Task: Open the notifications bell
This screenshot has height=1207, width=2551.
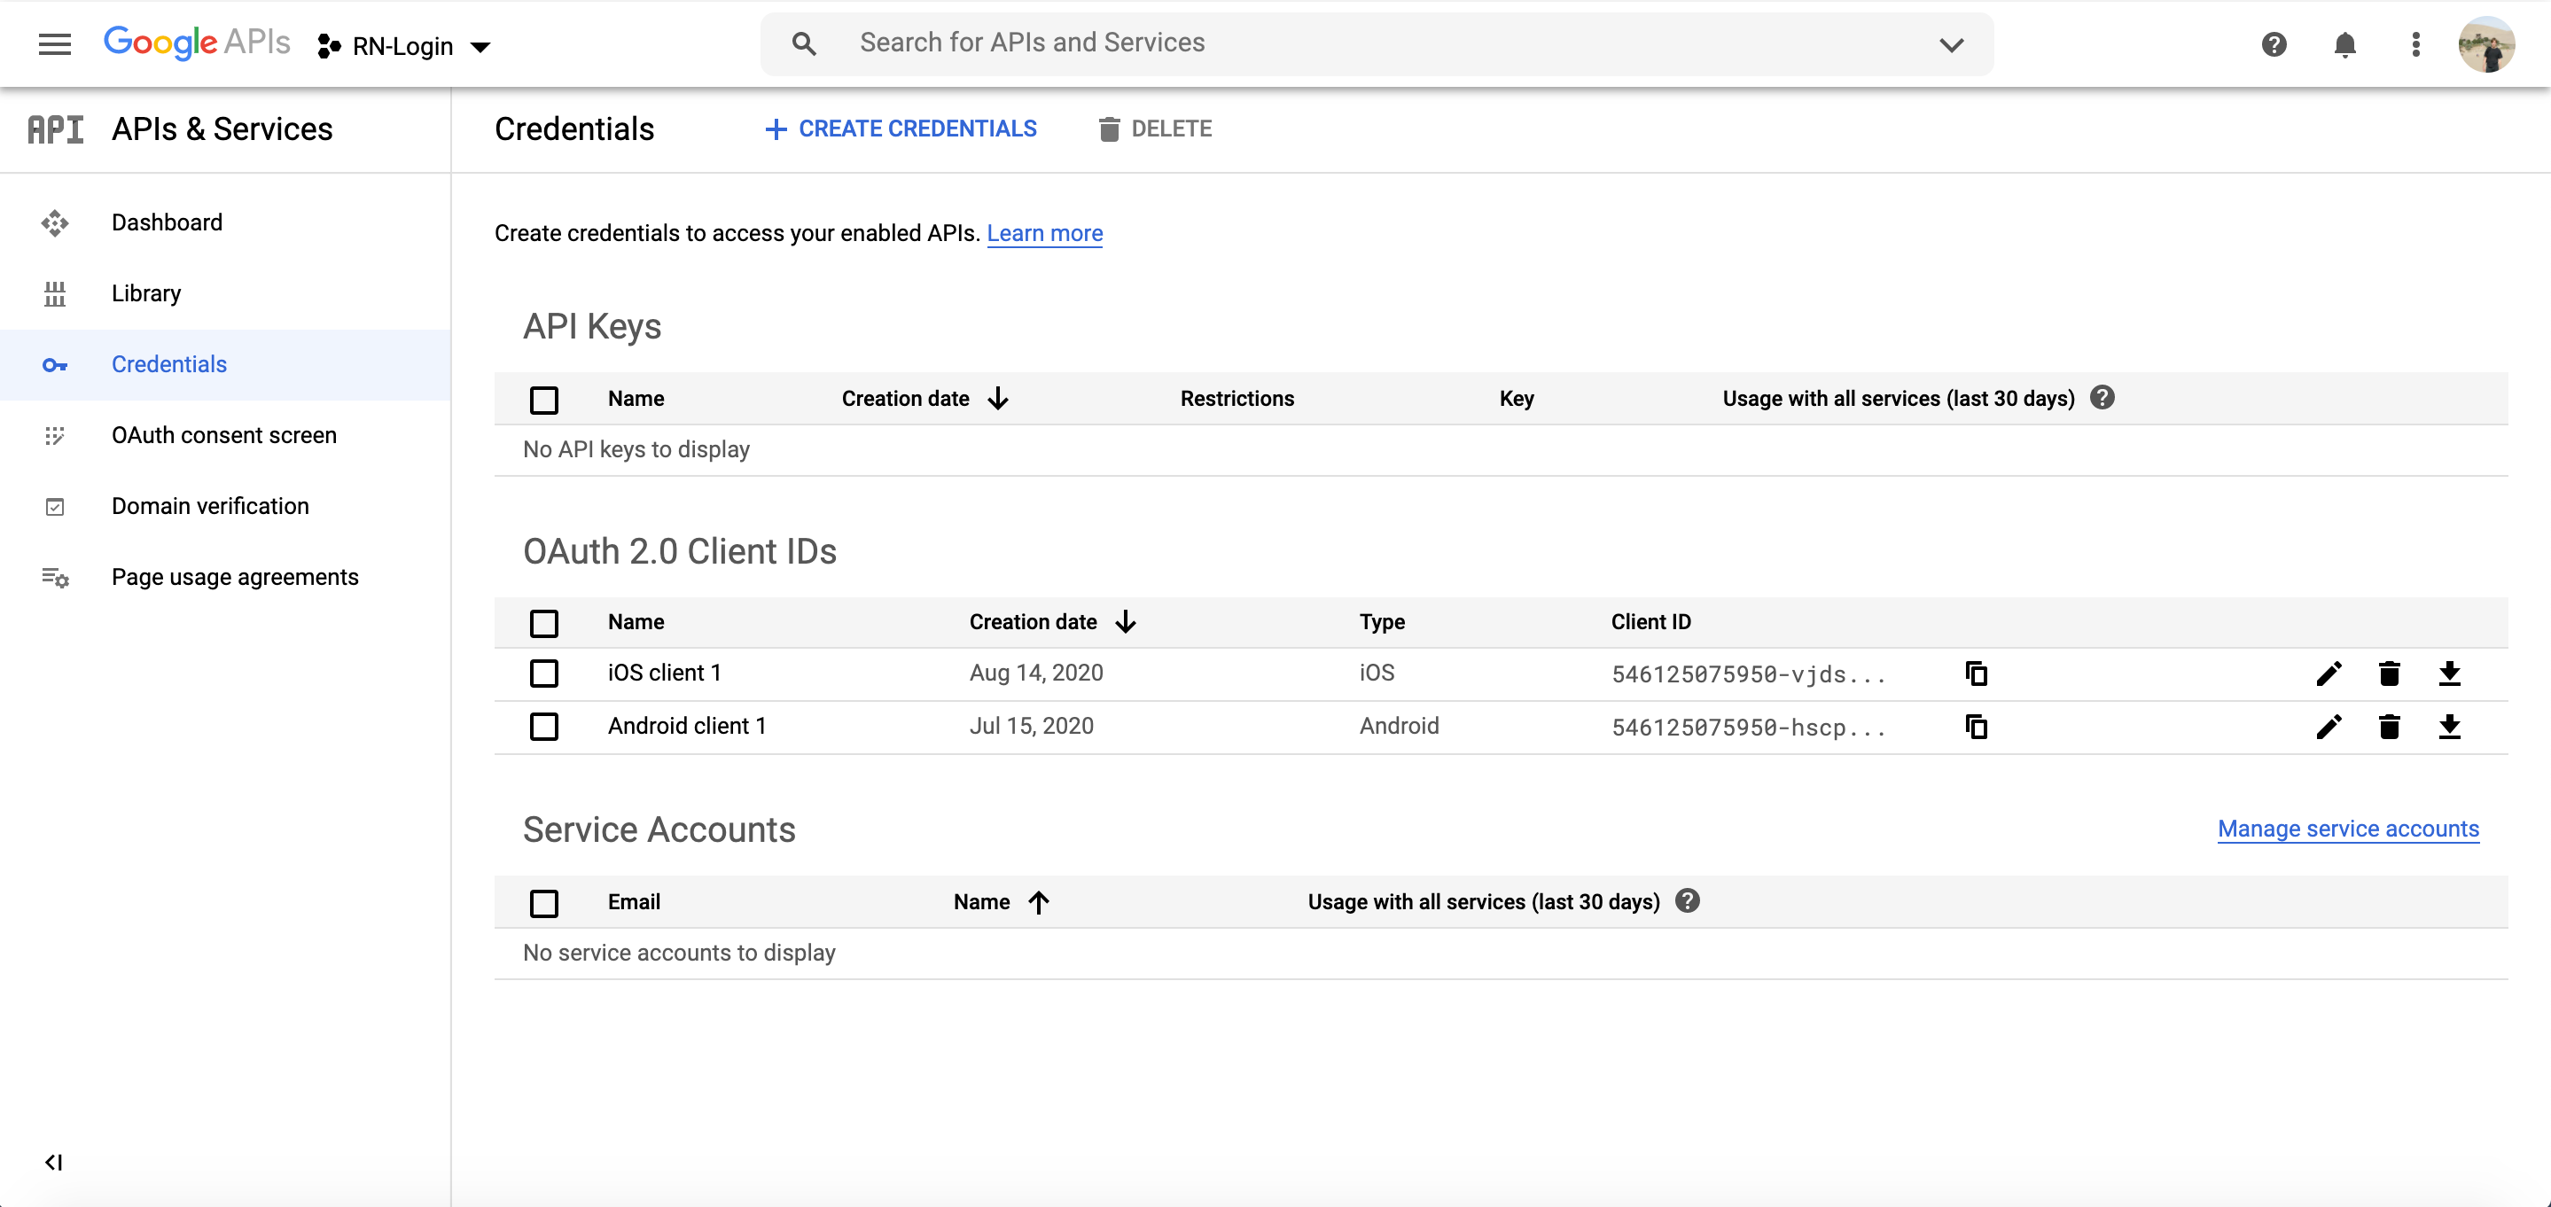Action: coord(2345,44)
